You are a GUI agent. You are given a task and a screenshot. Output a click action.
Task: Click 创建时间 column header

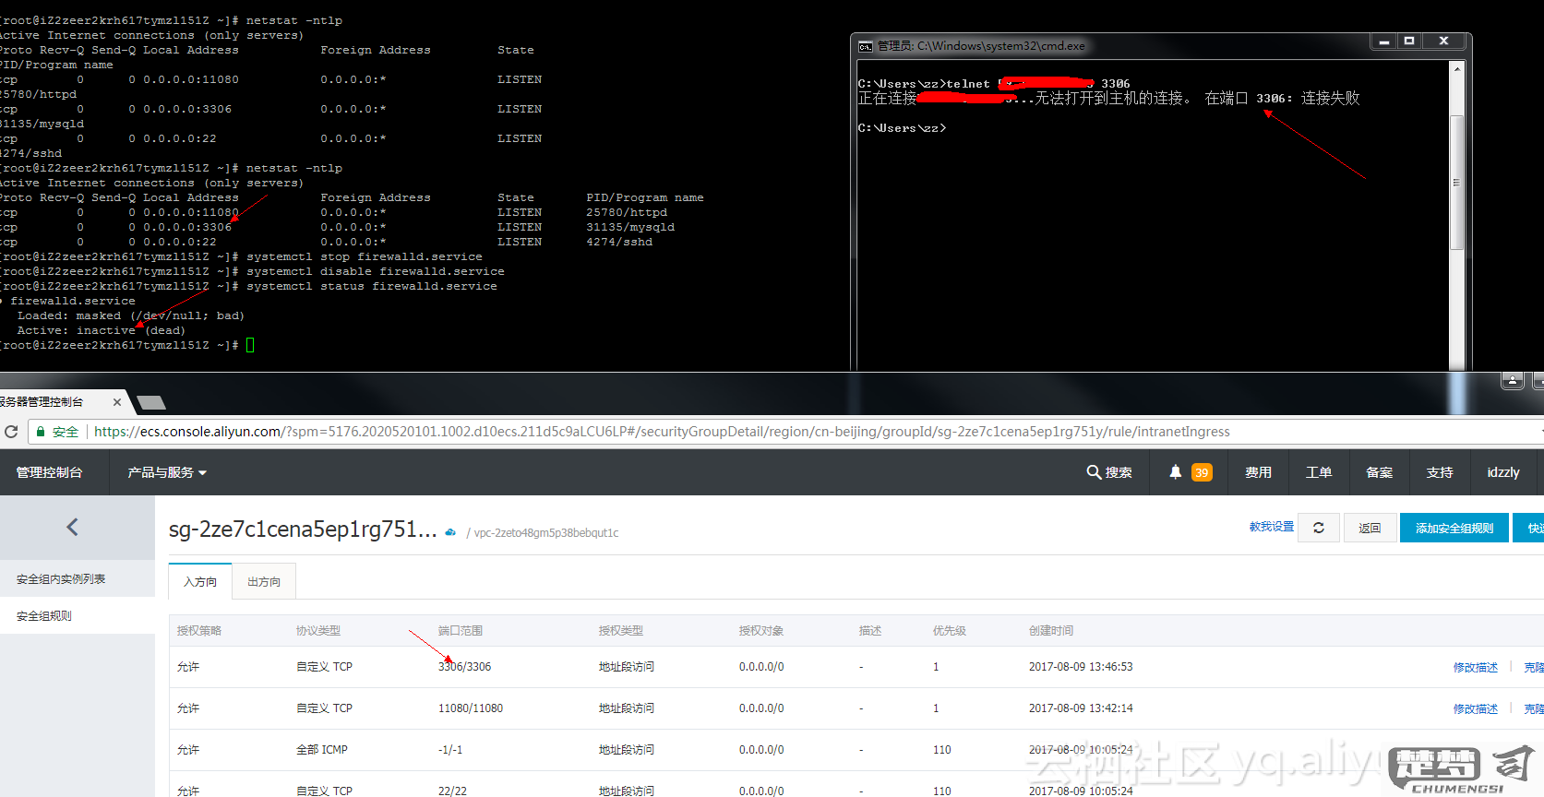[1051, 631]
